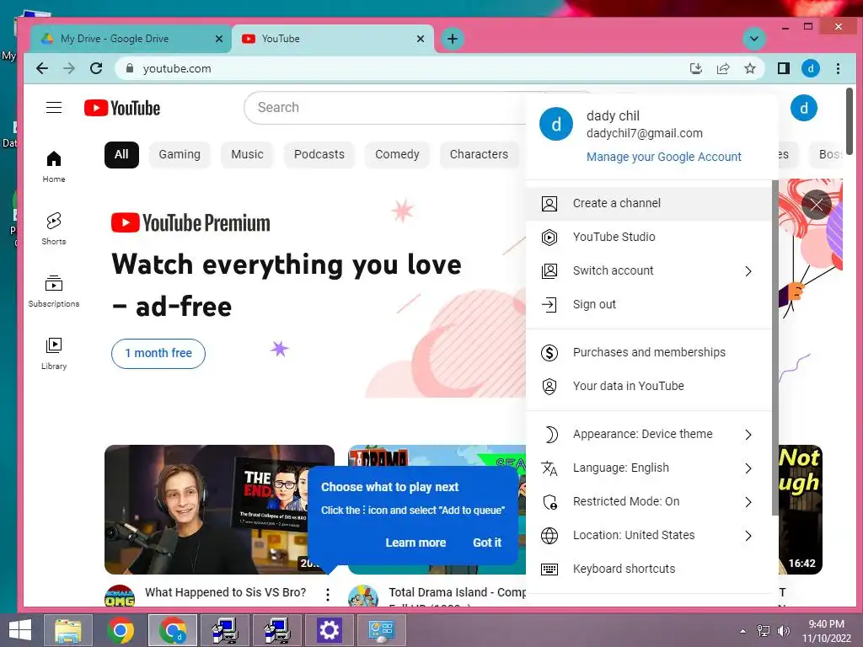Show hidden system tray icons
This screenshot has height=647, width=863.
[x=743, y=630]
